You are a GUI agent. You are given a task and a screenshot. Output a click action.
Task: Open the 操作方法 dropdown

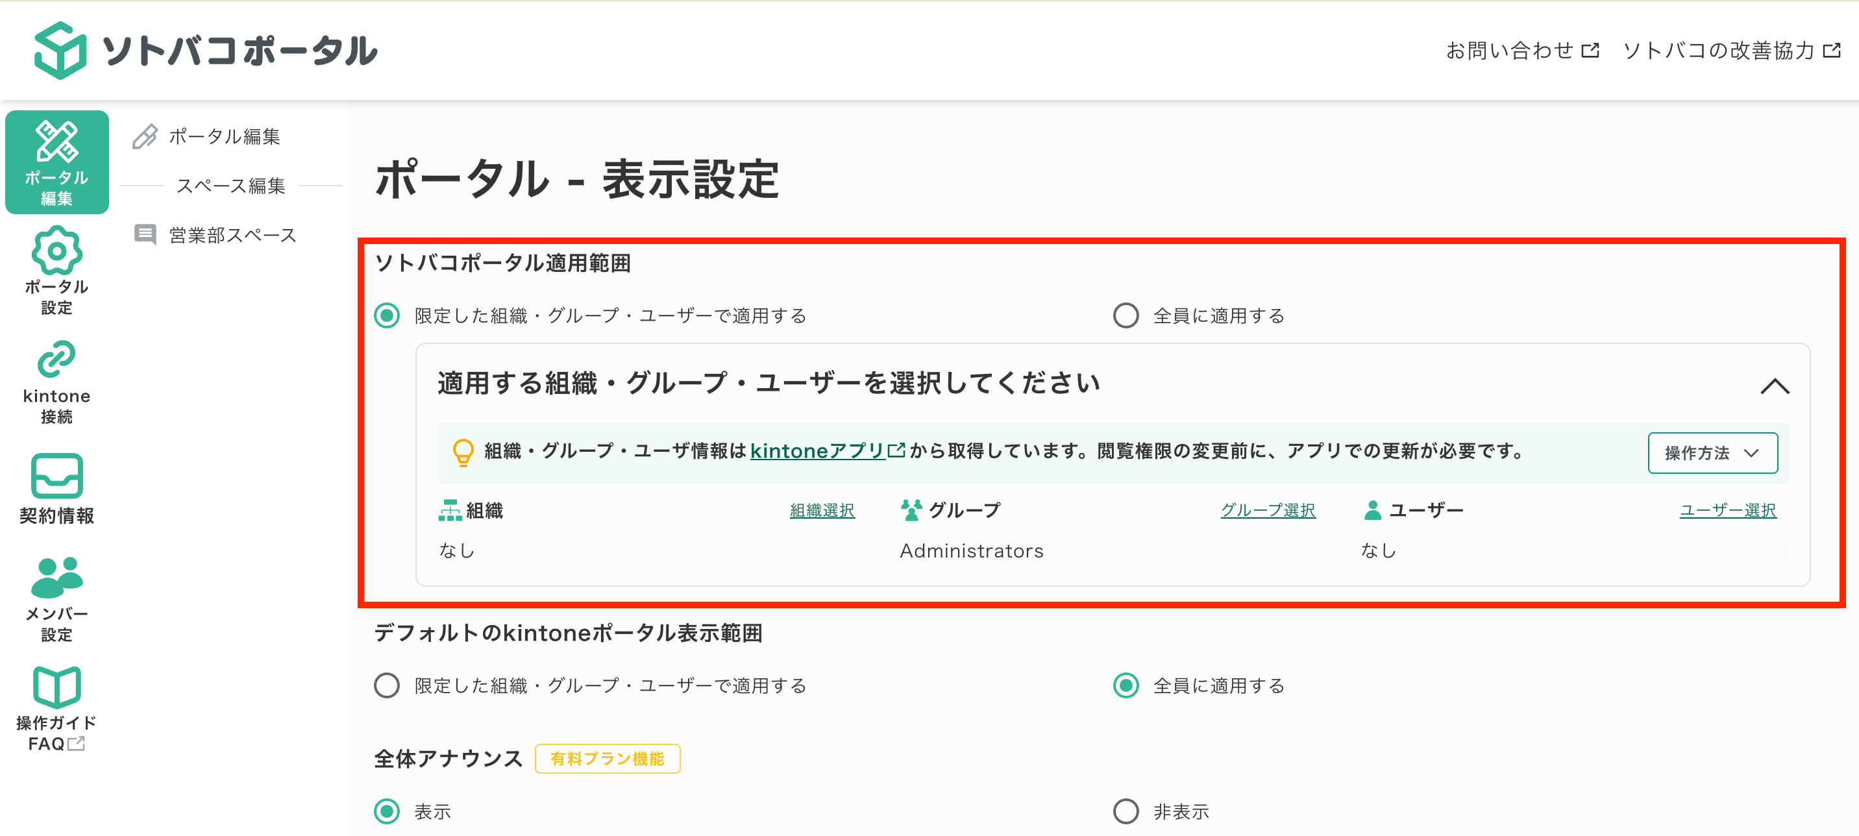pyautogui.click(x=1712, y=452)
